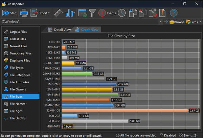Click the ruler units icon
Viewport: 203px width, 138px height.
pyautogui.click(x=59, y=13)
